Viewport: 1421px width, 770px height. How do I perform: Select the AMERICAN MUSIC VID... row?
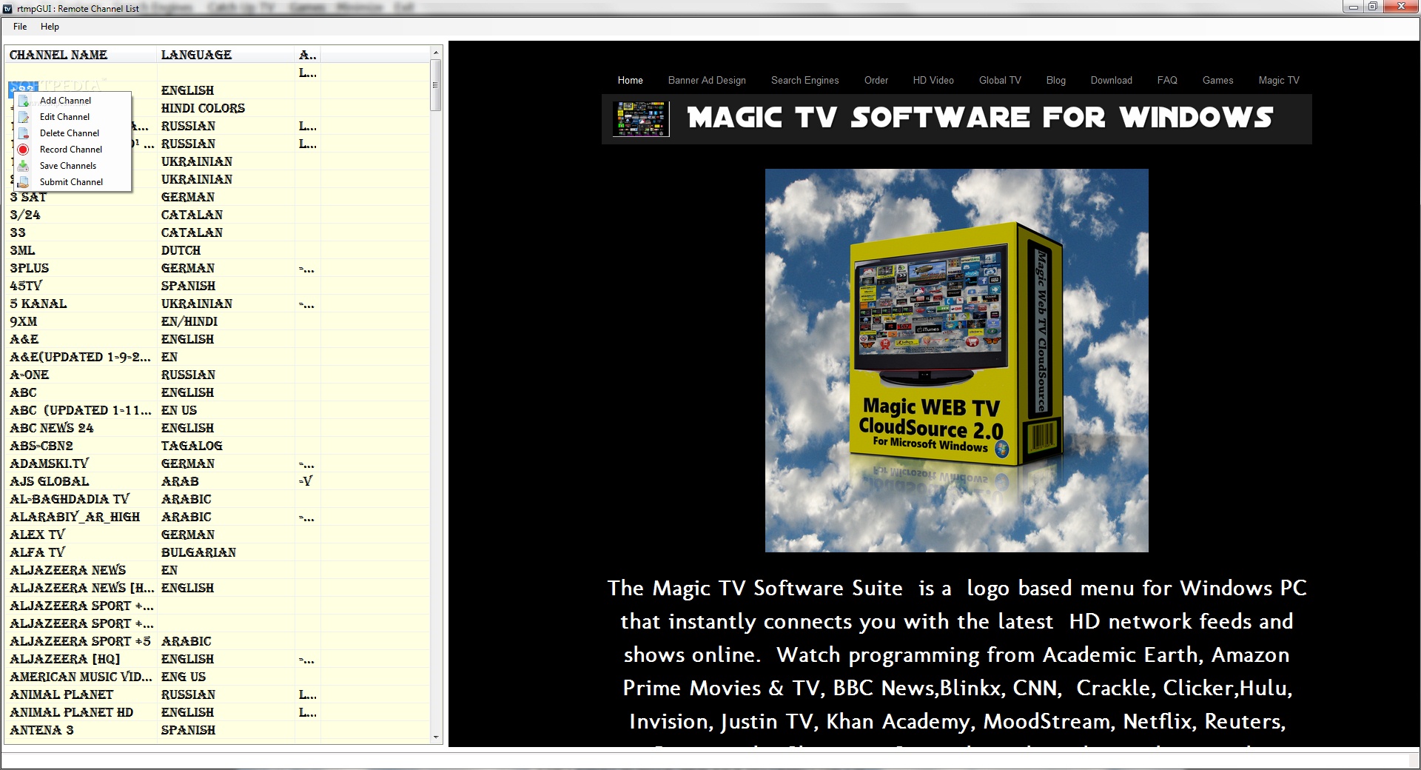coord(218,677)
